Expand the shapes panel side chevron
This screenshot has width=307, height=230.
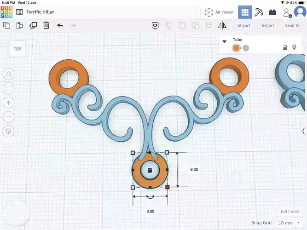click(303, 131)
